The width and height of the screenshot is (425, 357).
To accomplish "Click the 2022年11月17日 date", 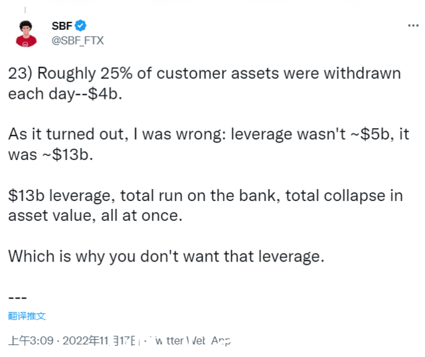I will pyautogui.click(x=100, y=340).
